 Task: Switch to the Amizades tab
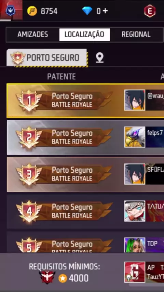33,35
